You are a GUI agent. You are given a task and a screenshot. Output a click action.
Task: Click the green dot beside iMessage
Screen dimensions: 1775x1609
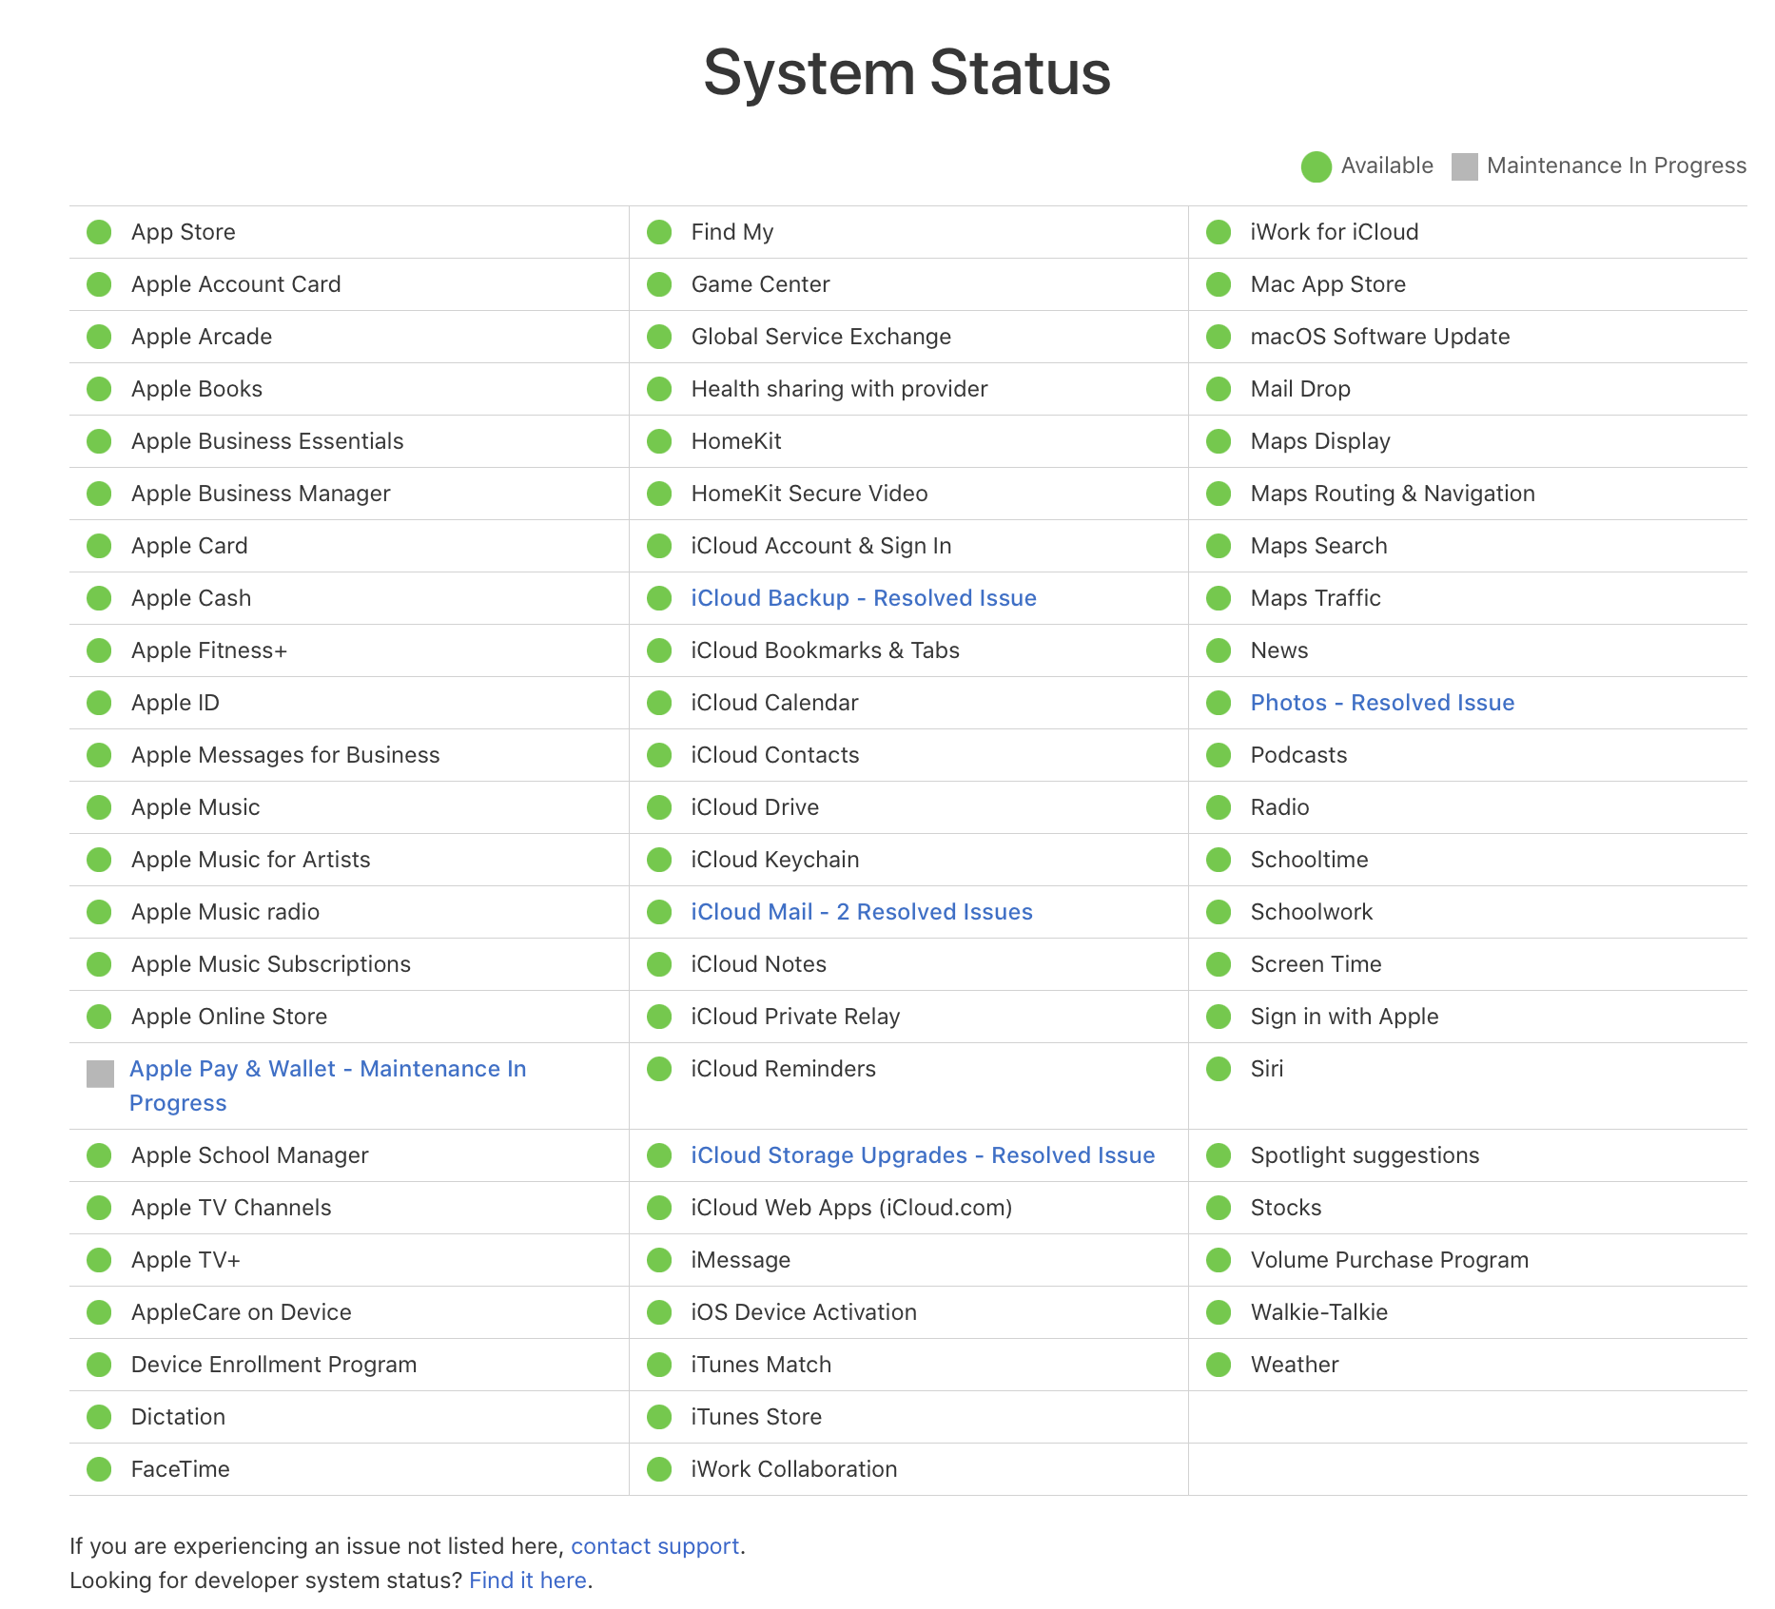point(659,1260)
